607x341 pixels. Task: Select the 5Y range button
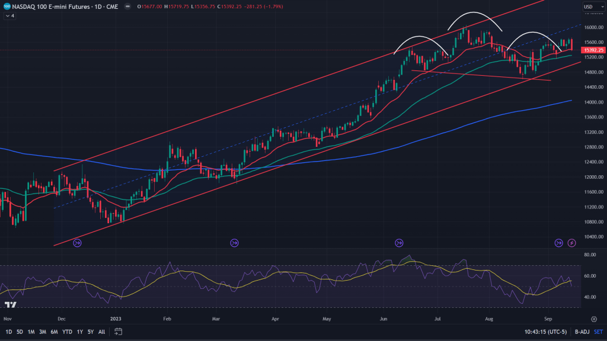click(x=90, y=332)
